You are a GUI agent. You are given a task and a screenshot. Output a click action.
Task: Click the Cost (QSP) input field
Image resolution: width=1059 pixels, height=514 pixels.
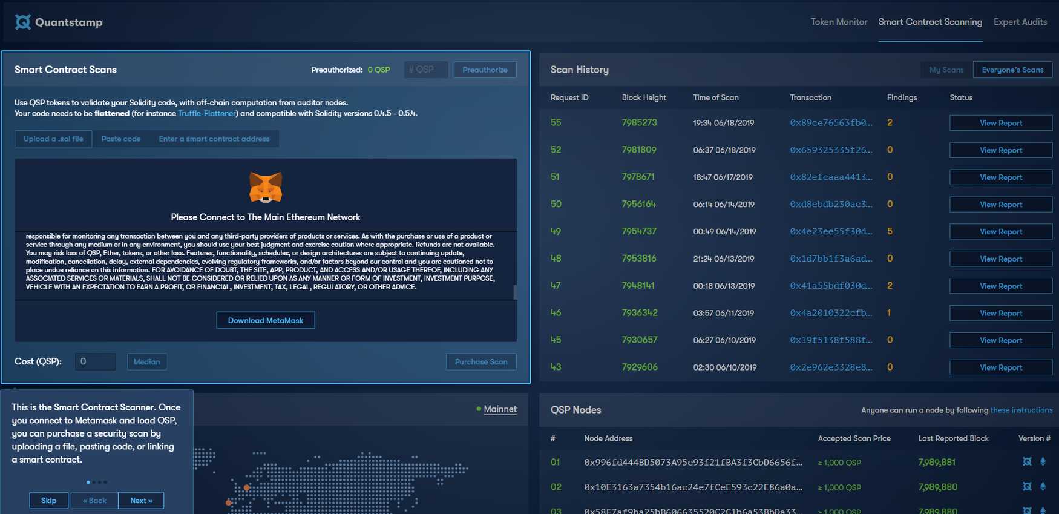click(x=96, y=361)
